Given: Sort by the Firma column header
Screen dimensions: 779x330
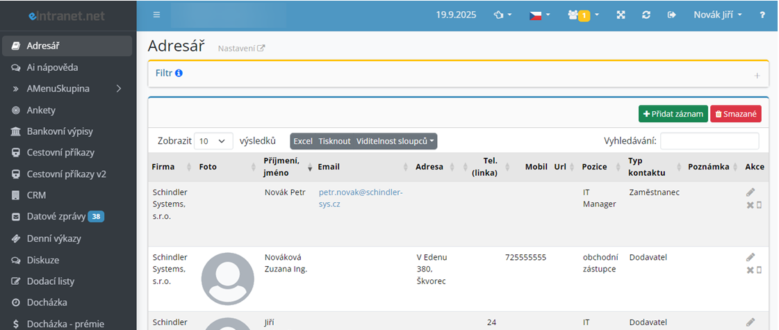Looking at the screenshot, I should 172,167.
